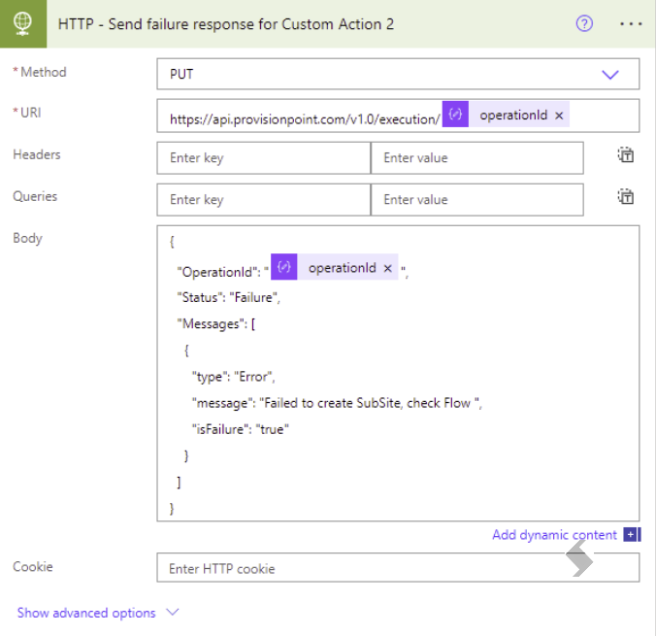This screenshot has width=656, height=636.
Task: Click the expression icon on URI operationId token
Action: (x=455, y=114)
